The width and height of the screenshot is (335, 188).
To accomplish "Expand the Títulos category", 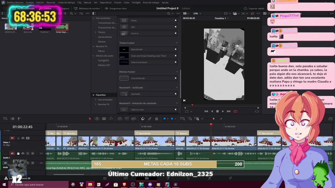I will point(96,32).
